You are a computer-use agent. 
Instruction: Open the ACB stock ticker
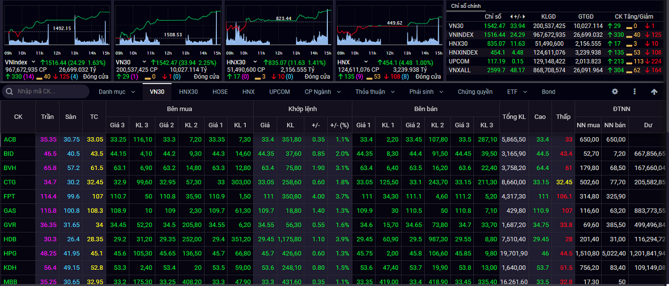point(9,139)
